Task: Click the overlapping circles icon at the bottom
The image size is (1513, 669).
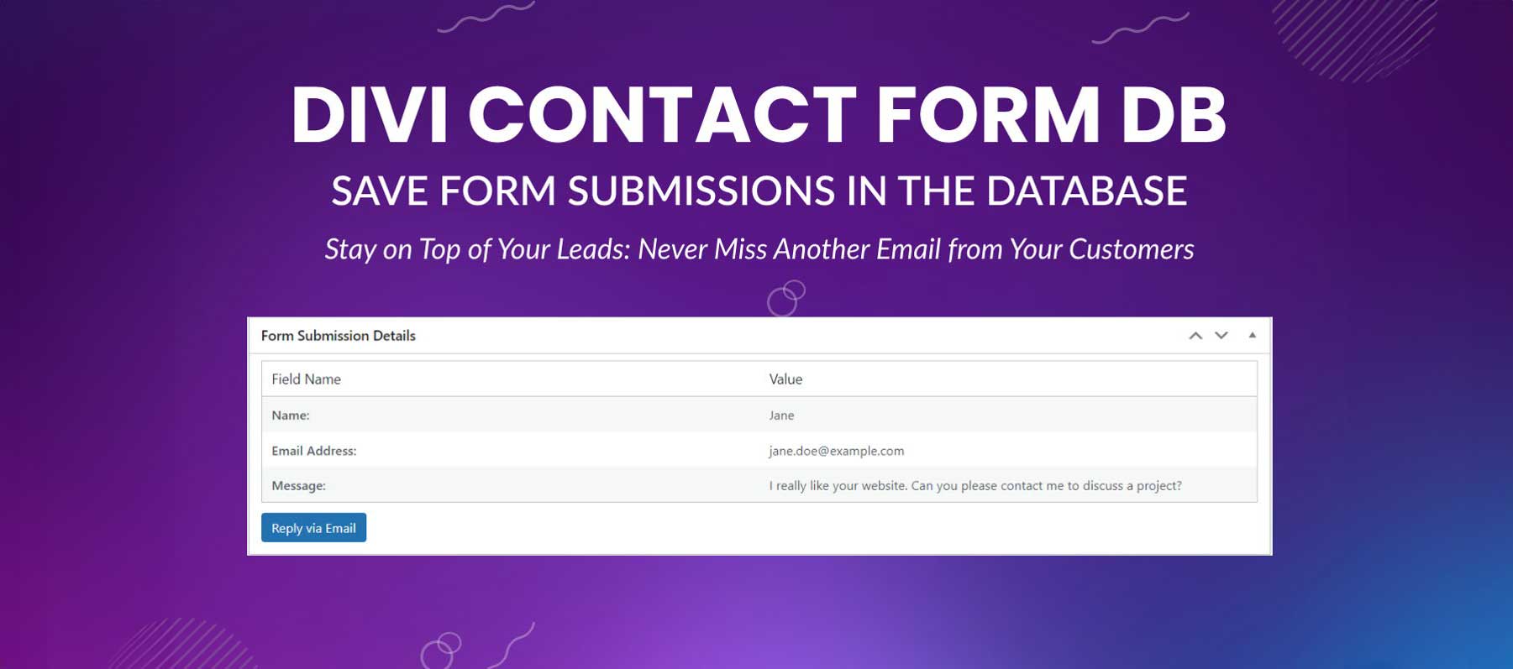Action: click(441, 650)
